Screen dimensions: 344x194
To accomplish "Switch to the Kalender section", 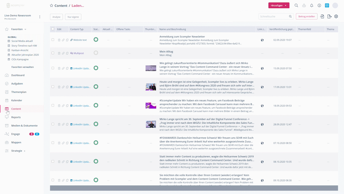I will [16, 100].
